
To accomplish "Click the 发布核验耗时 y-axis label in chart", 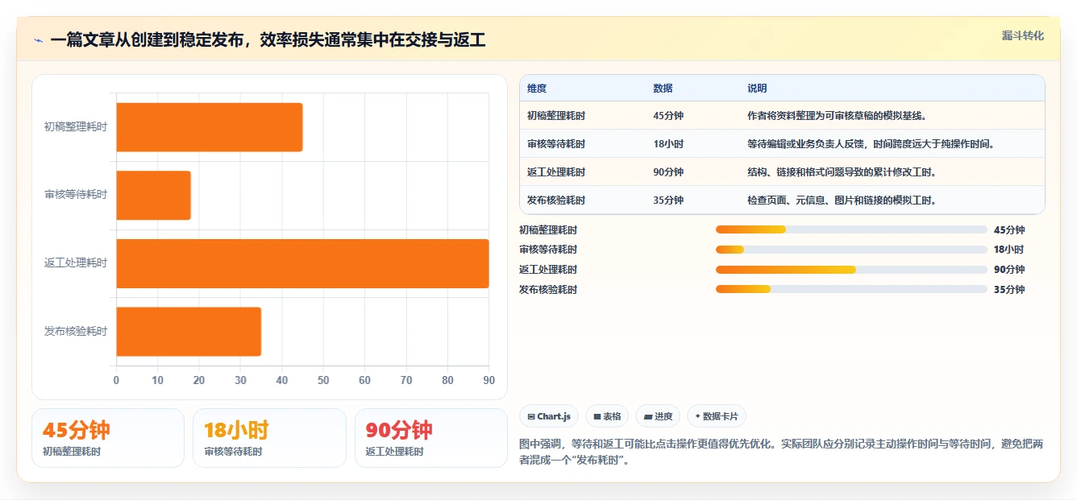I will click(76, 331).
